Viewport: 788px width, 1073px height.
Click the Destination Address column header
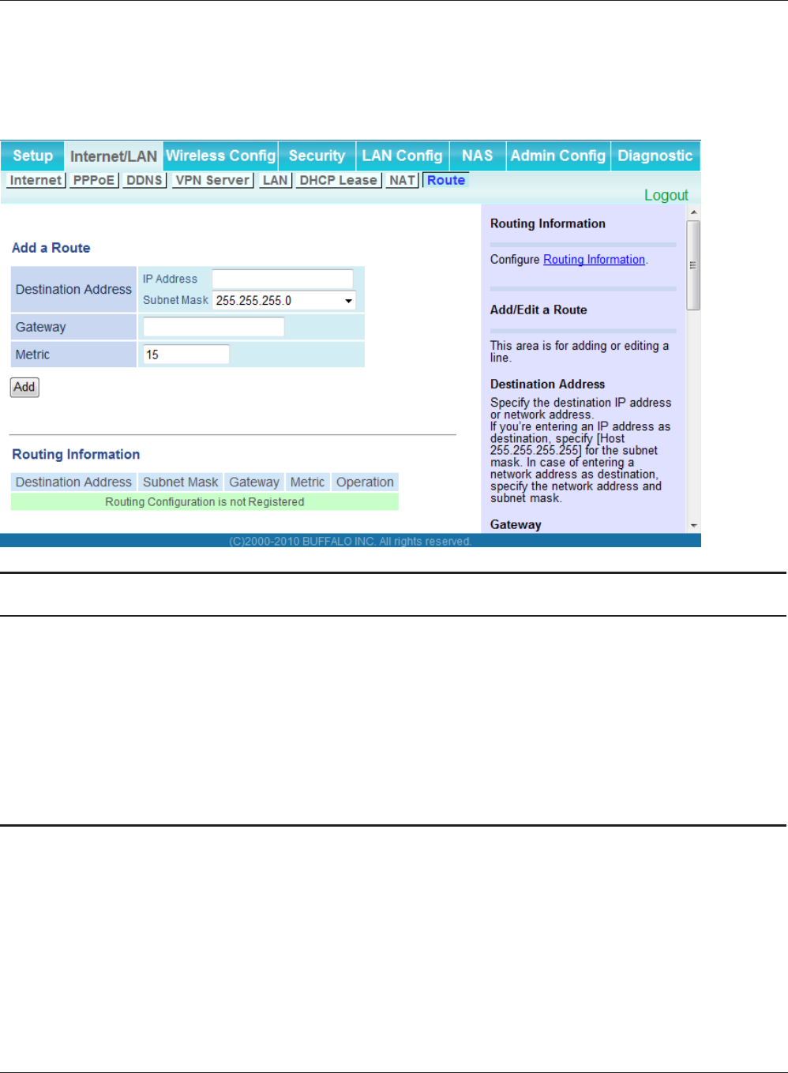pyautogui.click(x=73, y=482)
